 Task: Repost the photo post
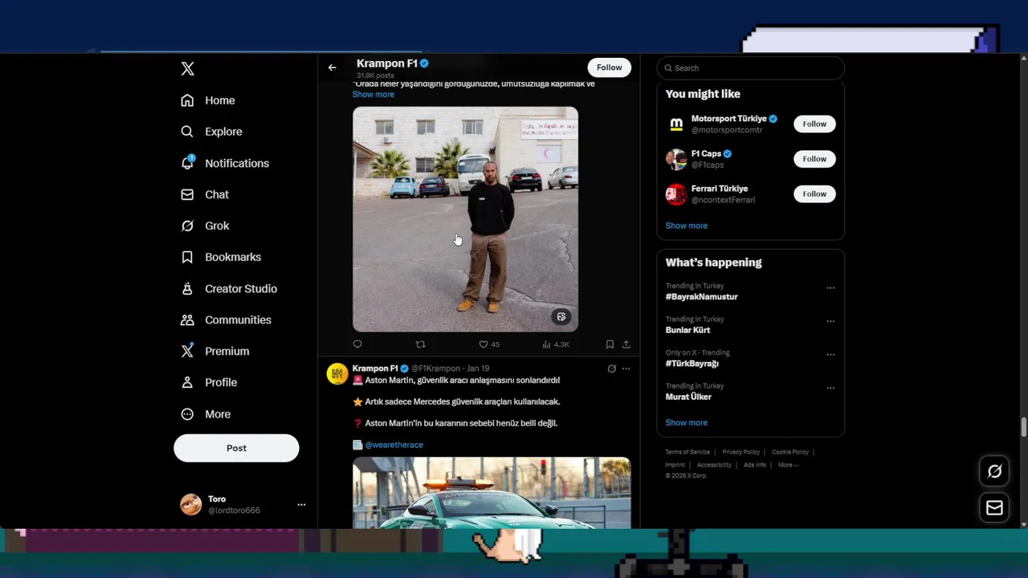[x=420, y=344]
